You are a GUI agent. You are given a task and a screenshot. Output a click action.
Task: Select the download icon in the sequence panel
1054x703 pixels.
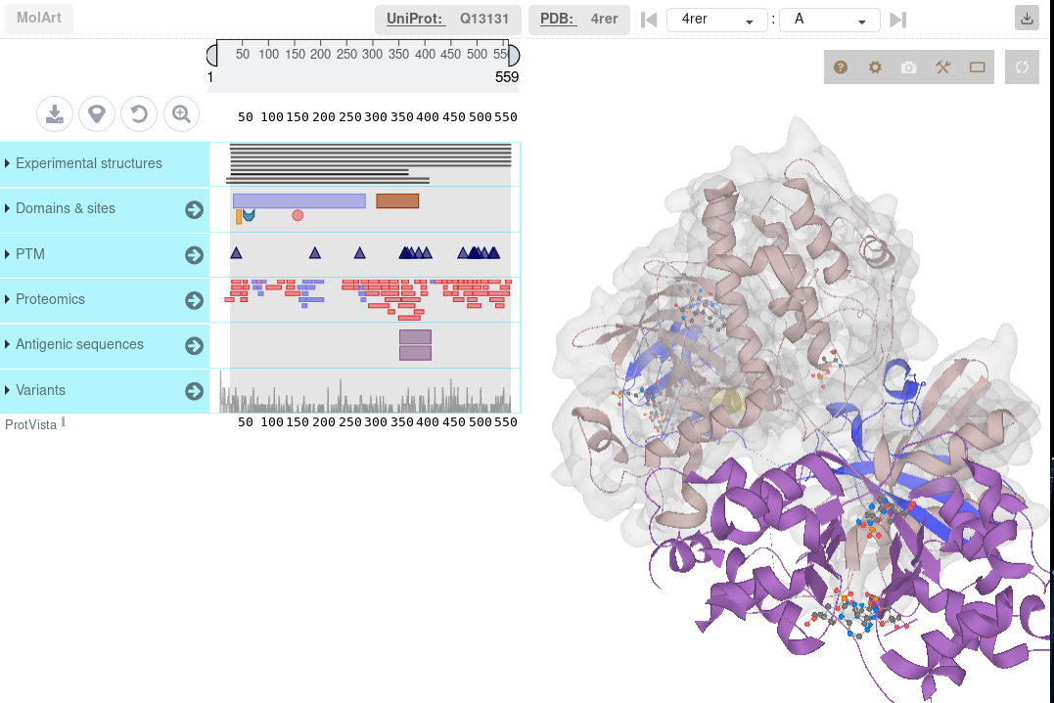point(54,113)
